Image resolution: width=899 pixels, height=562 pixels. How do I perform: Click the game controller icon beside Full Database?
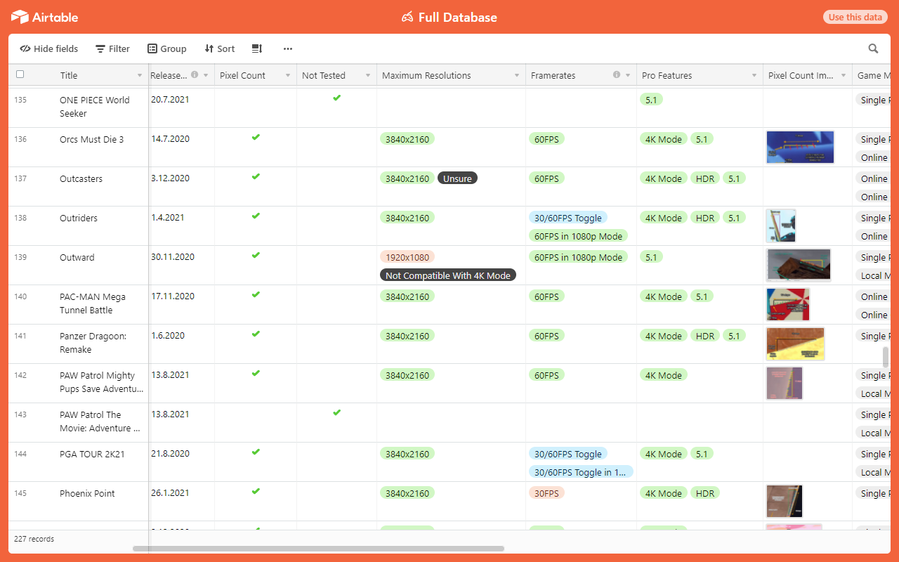[x=407, y=18]
